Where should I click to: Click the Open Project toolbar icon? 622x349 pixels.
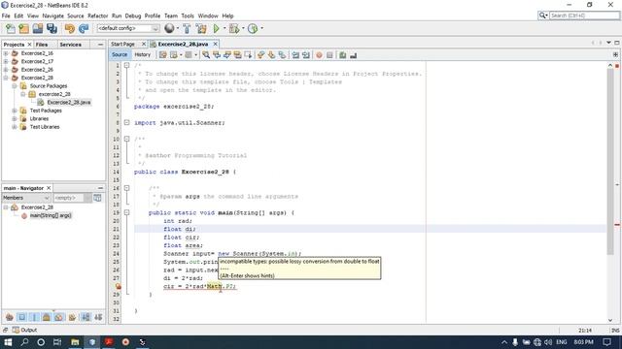(x=38, y=28)
